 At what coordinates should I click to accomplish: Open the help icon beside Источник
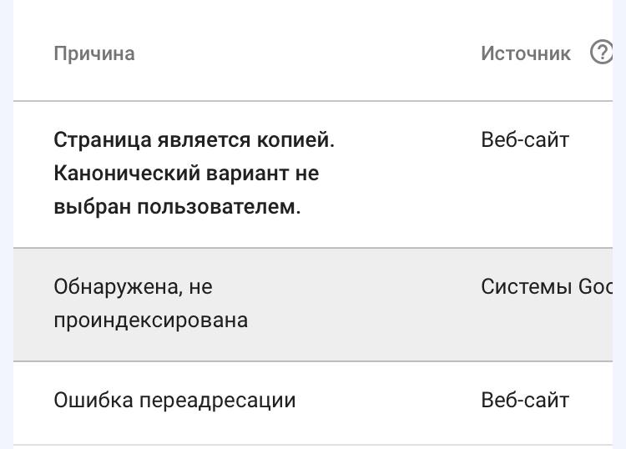click(x=601, y=53)
